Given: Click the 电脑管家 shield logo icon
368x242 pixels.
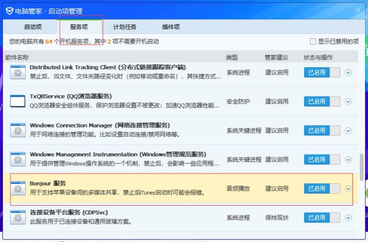Looking at the screenshot, I should (x=9, y=11).
